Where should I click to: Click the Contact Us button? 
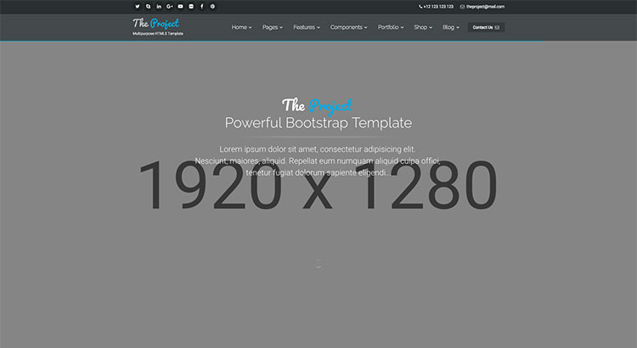click(x=486, y=27)
